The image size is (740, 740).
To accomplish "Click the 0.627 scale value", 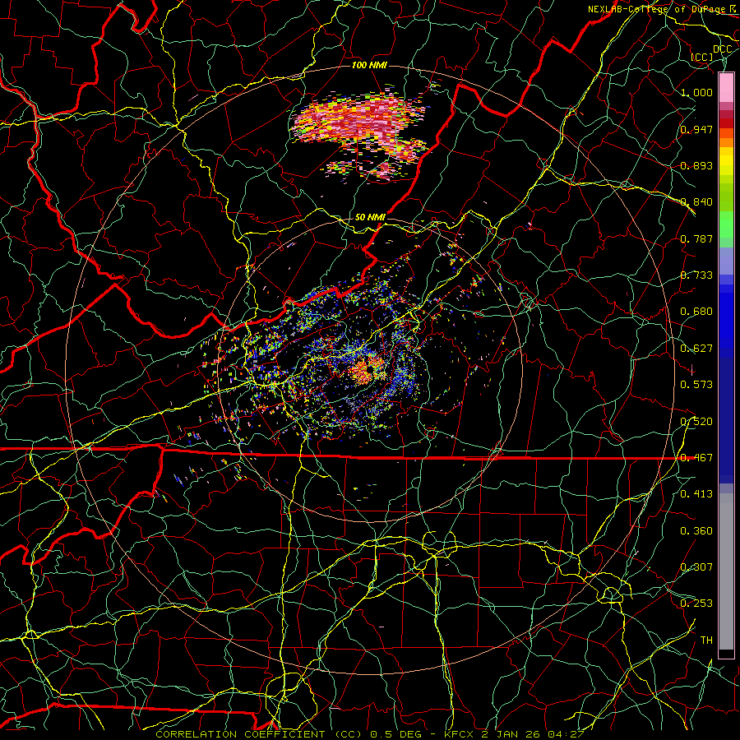I will pos(696,349).
